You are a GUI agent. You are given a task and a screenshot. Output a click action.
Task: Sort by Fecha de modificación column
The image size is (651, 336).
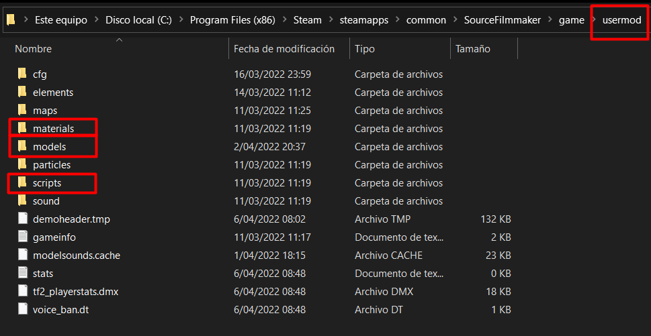click(284, 49)
